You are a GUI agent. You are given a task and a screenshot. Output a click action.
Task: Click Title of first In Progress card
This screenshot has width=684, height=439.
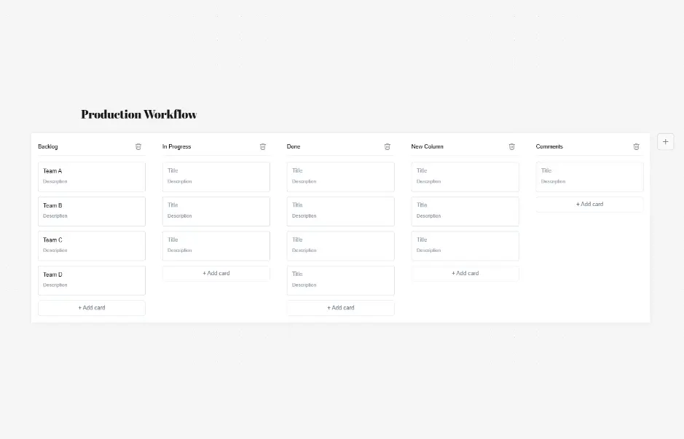point(173,170)
